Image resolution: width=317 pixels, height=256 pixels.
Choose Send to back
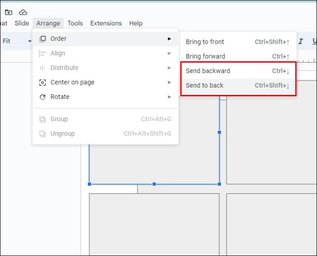[238, 86]
